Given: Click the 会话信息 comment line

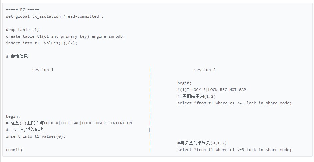Looking at the screenshot, I should click(x=17, y=56).
